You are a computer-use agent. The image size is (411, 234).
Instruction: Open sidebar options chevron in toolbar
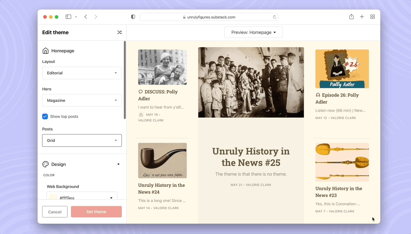coord(76,17)
